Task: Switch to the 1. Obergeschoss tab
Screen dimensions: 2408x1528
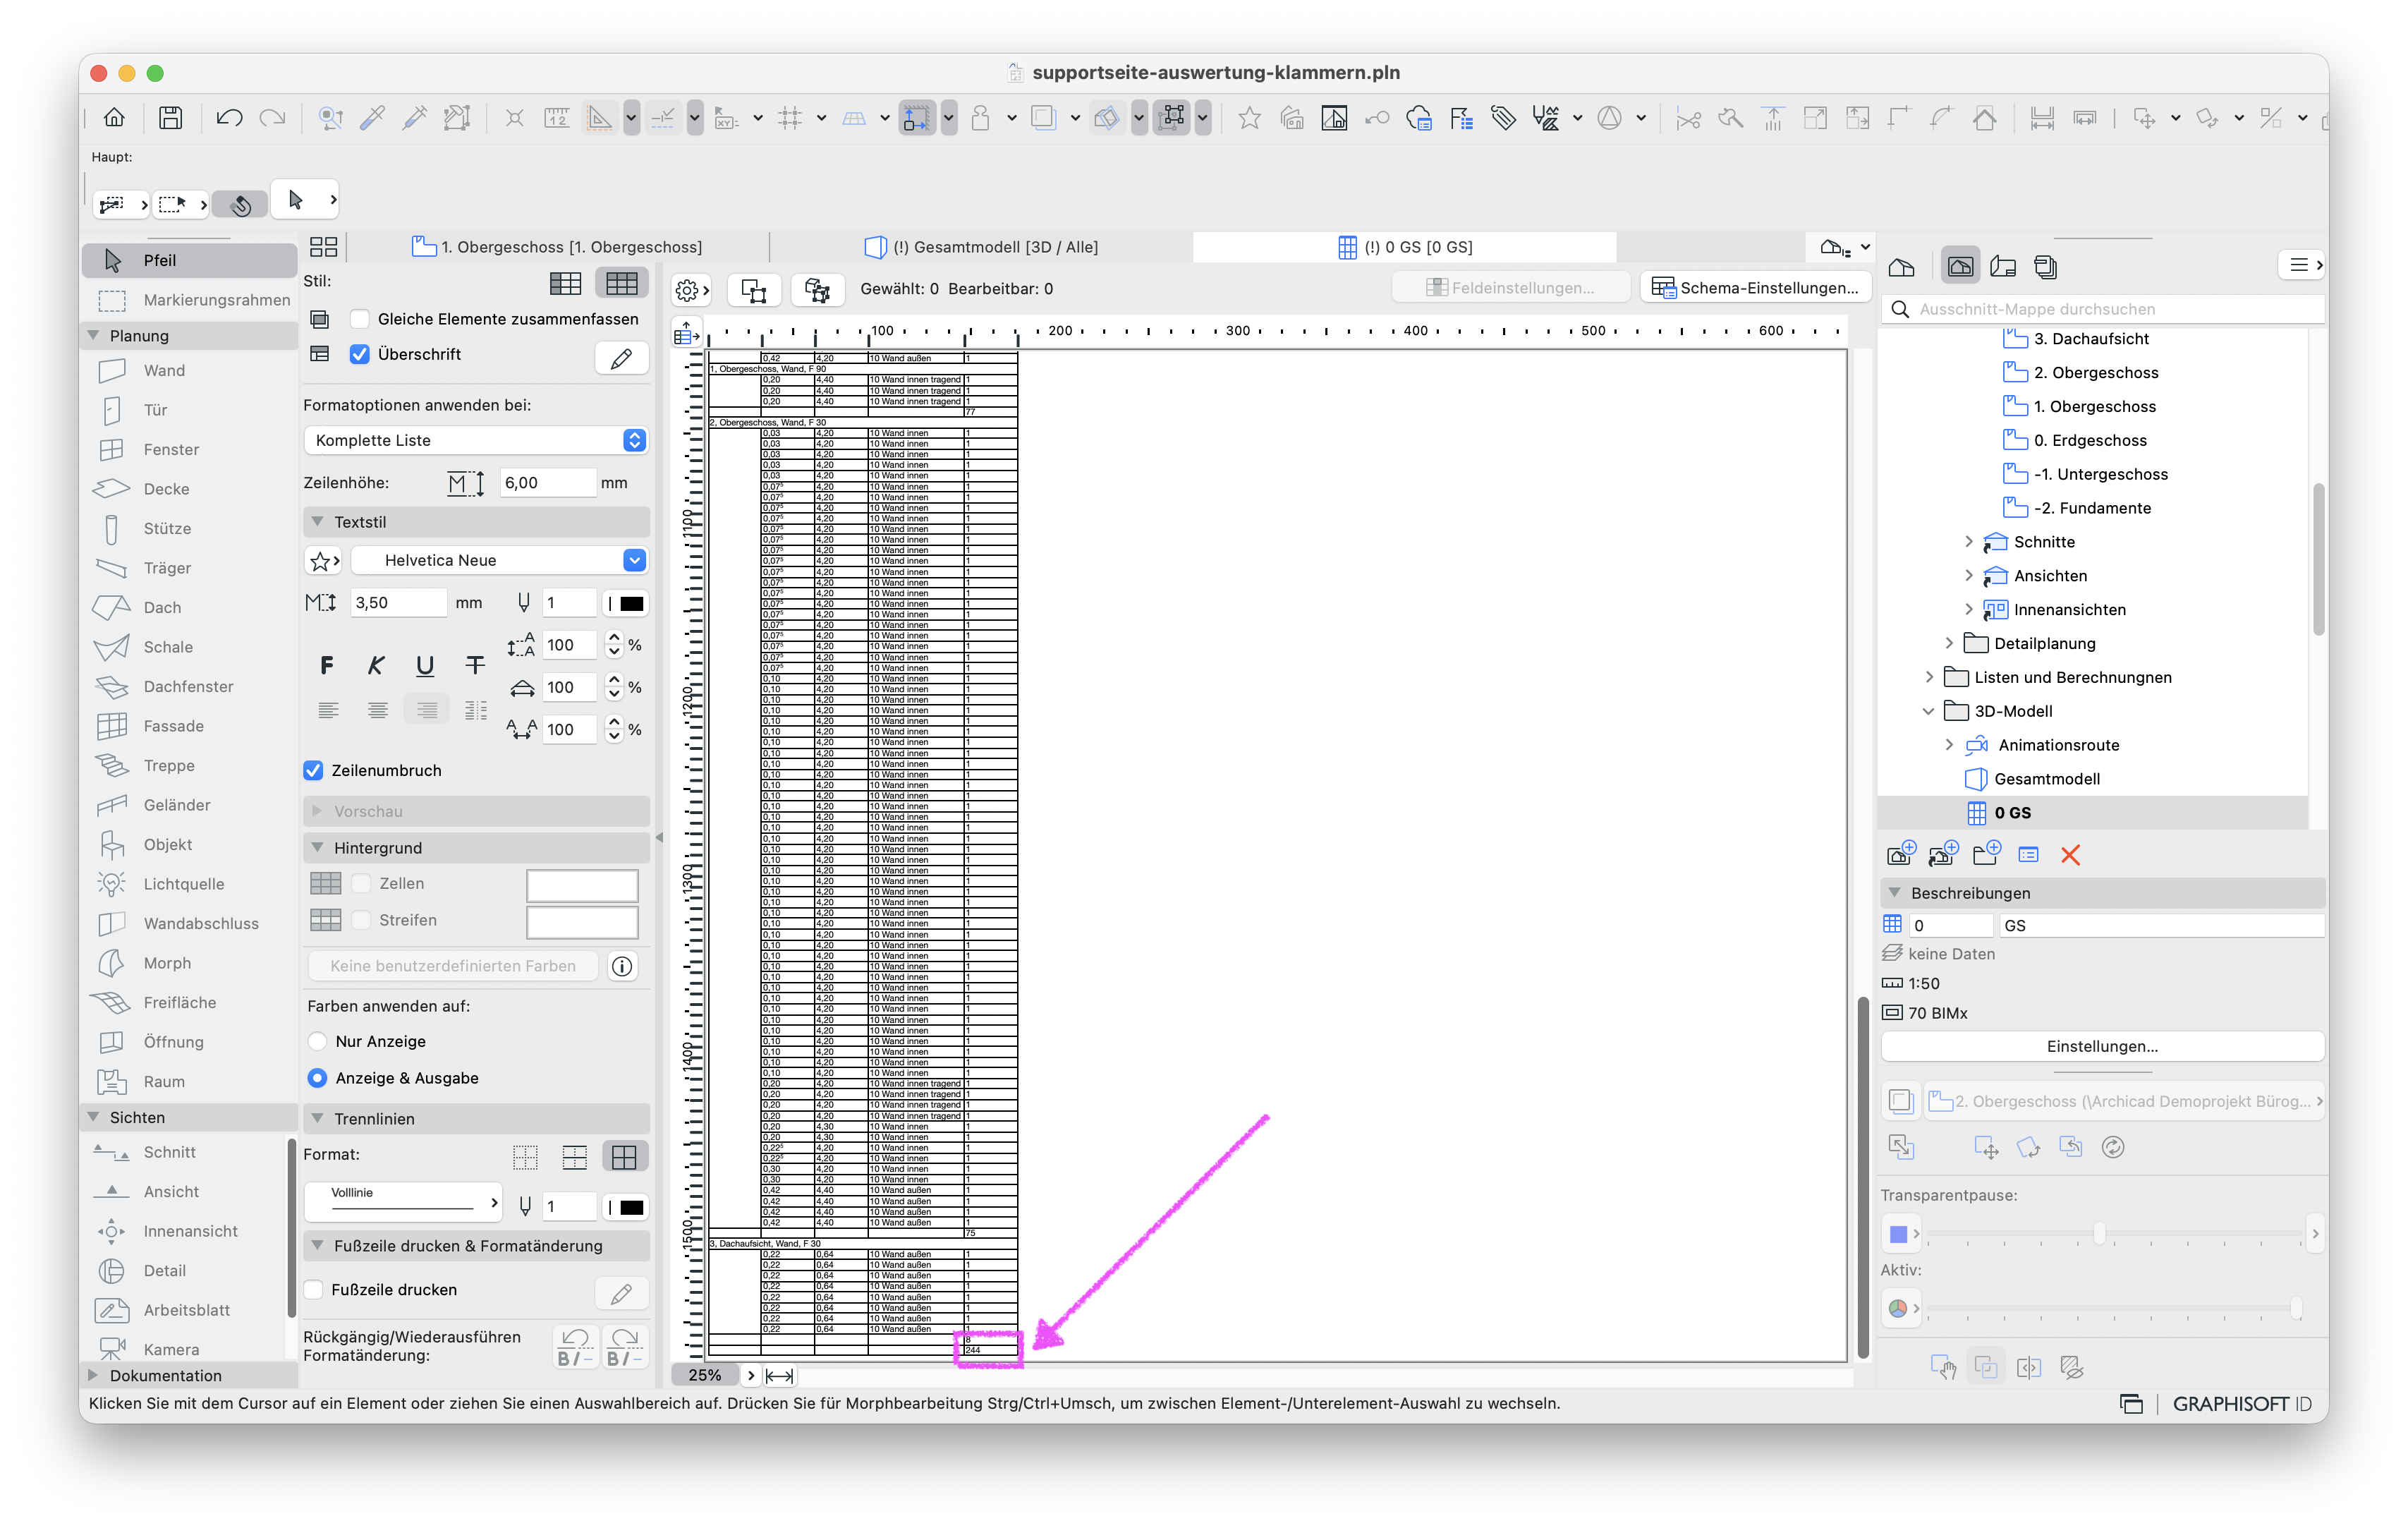Action: (x=558, y=247)
